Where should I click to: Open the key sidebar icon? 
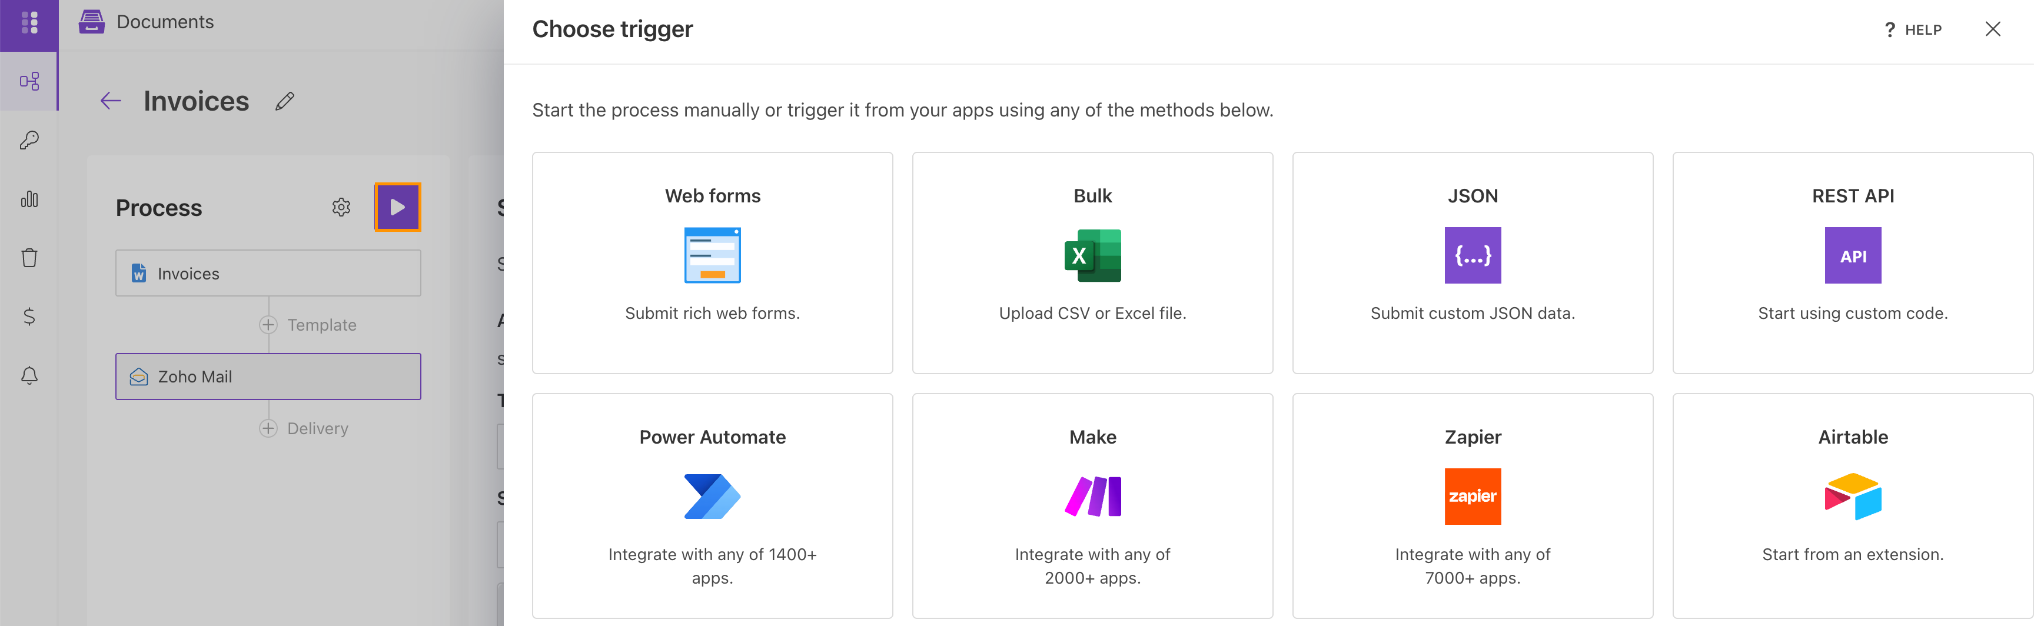[x=29, y=141]
